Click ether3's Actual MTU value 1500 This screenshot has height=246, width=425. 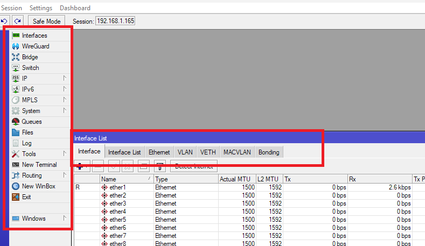[x=248, y=203]
